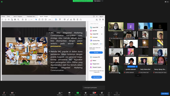The height and width of the screenshot is (96, 170).
Task: Open more options on cynthia salamah tile
Action: click(x=137, y=66)
